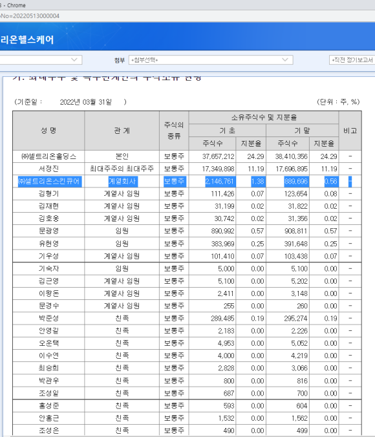This screenshot has width=375, height=437.
Task: Click the 김형기 name cell
Action: [48, 194]
